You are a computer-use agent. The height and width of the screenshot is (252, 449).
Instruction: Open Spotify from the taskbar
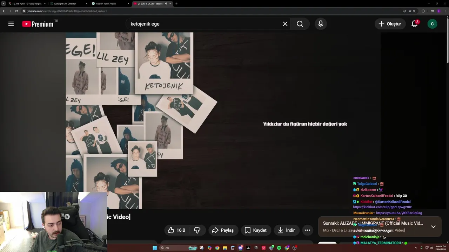click(279, 248)
